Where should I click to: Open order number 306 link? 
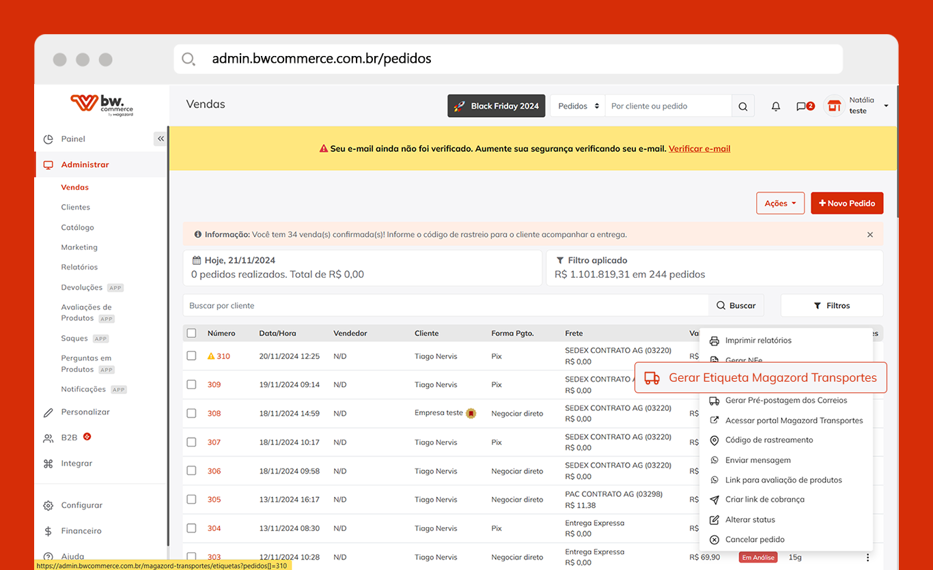click(214, 471)
